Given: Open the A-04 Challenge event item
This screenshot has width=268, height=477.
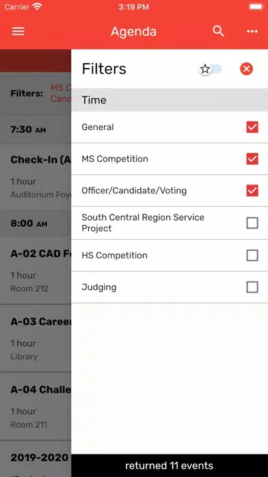Looking at the screenshot, I should (x=36, y=406).
